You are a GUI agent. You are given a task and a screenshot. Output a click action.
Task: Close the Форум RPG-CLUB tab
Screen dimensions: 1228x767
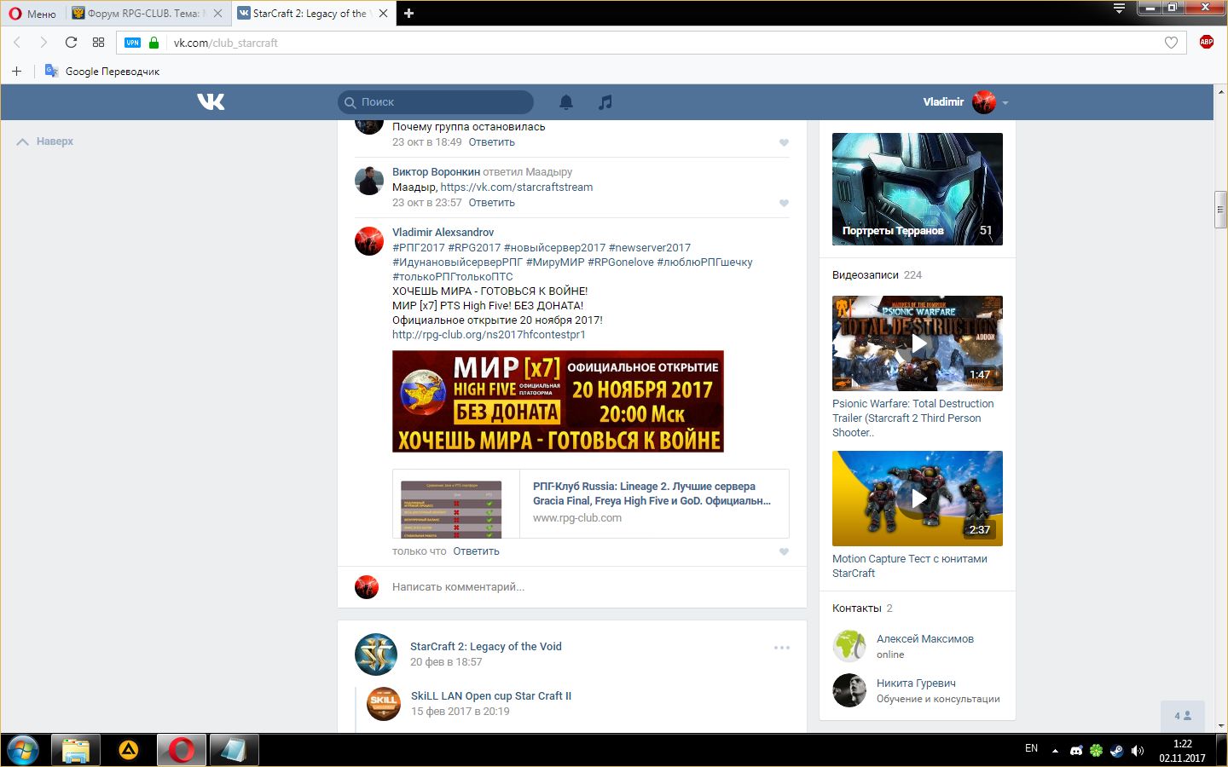(x=218, y=14)
